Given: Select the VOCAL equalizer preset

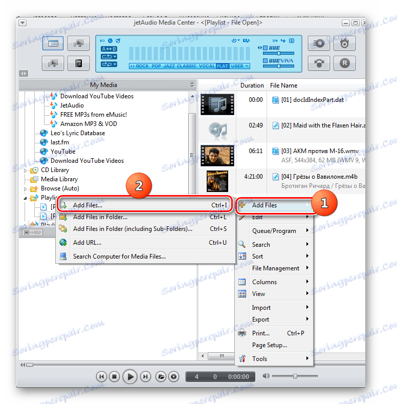Looking at the screenshot, I should [207, 66].
